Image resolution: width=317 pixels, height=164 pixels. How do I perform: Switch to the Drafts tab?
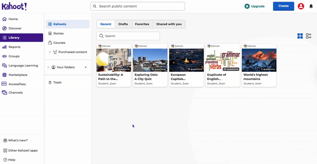[x=123, y=24]
